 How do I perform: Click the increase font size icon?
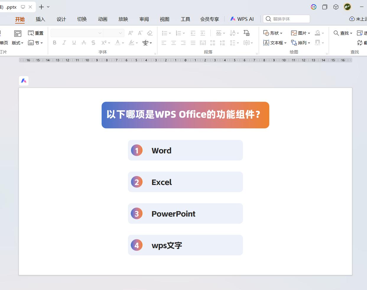tap(131, 33)
